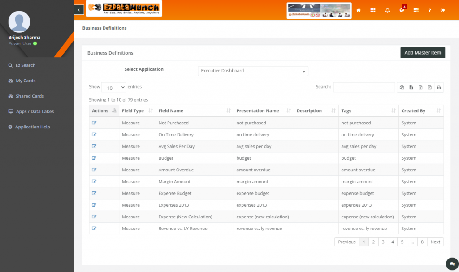The width and height of the screenshot is (459, 272).
Task: Open the chat bubble icon
Action: (x=452, y=264)
